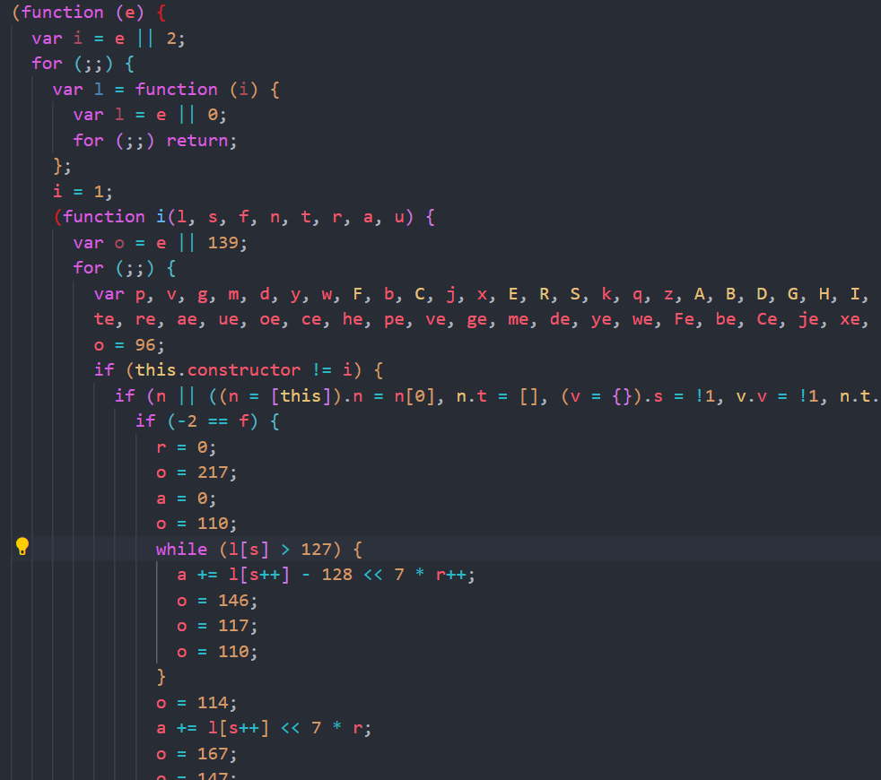Screen dimensions: 881x780
Task: Click the 'for (;;) return;' statement
Action: point(155,141)
